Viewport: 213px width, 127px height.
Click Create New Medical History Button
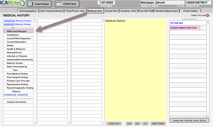coord(189,121)
